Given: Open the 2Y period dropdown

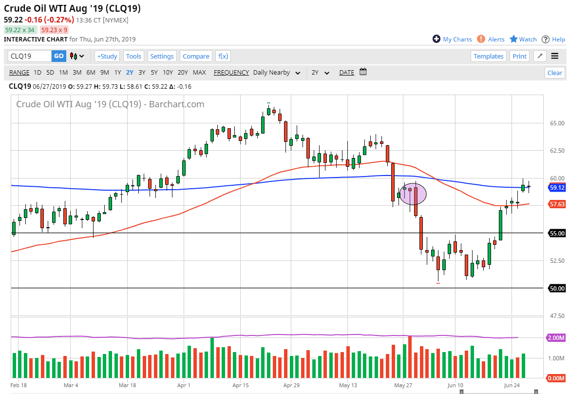Looking at the screenshot, I should click(x=321, y=73).
